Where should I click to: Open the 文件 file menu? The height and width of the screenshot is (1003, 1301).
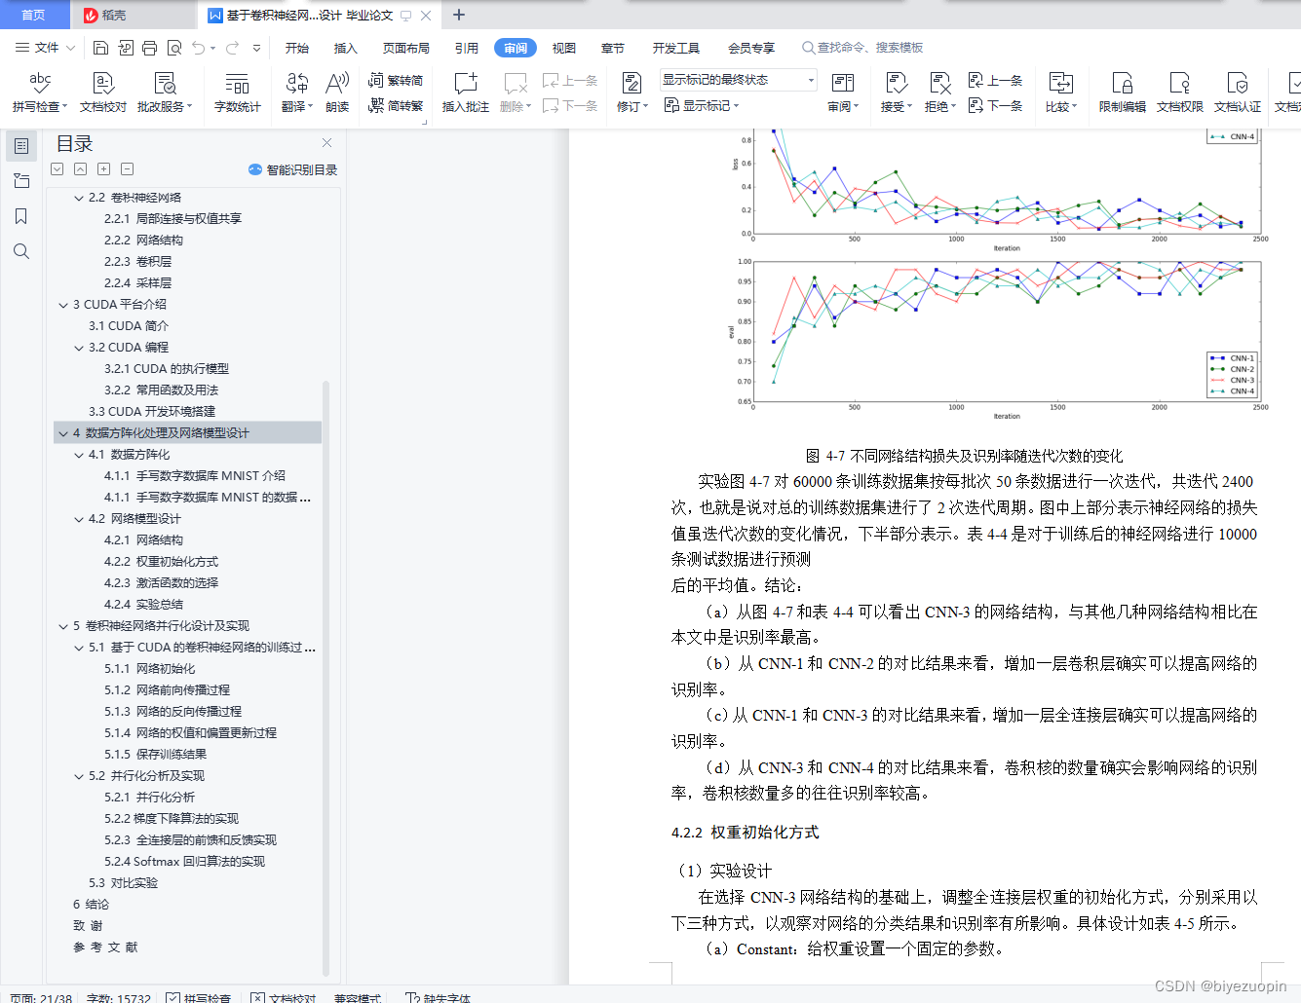click(45, 48)
